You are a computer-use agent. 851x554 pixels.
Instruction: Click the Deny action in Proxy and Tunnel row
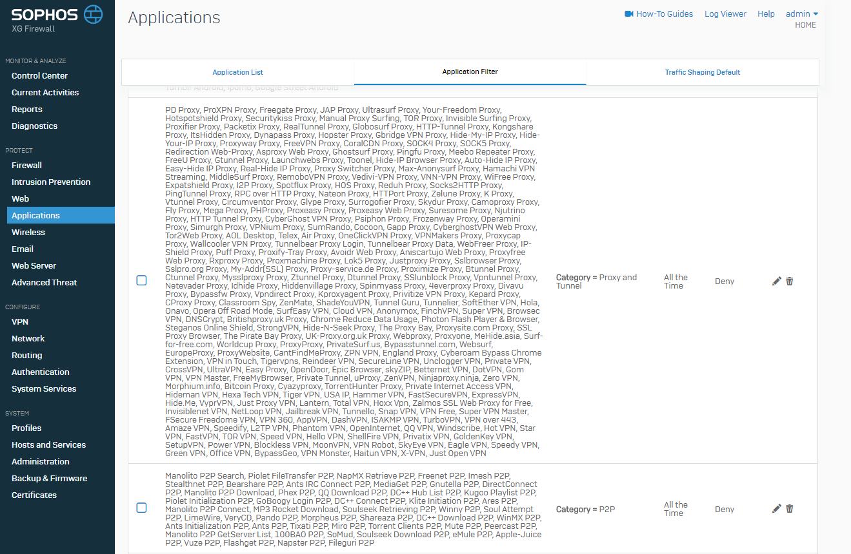coord(725,282)
